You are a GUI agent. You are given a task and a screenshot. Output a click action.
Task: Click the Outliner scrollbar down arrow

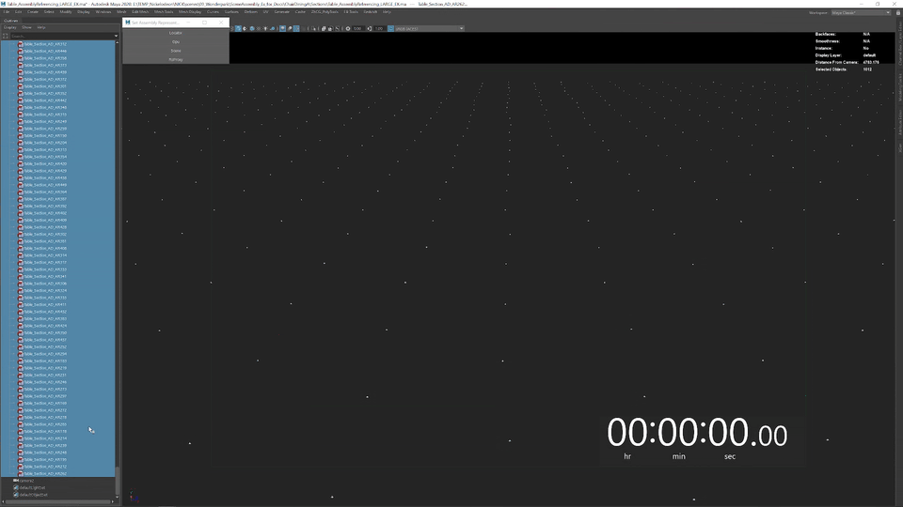click(x=118, y=495)
